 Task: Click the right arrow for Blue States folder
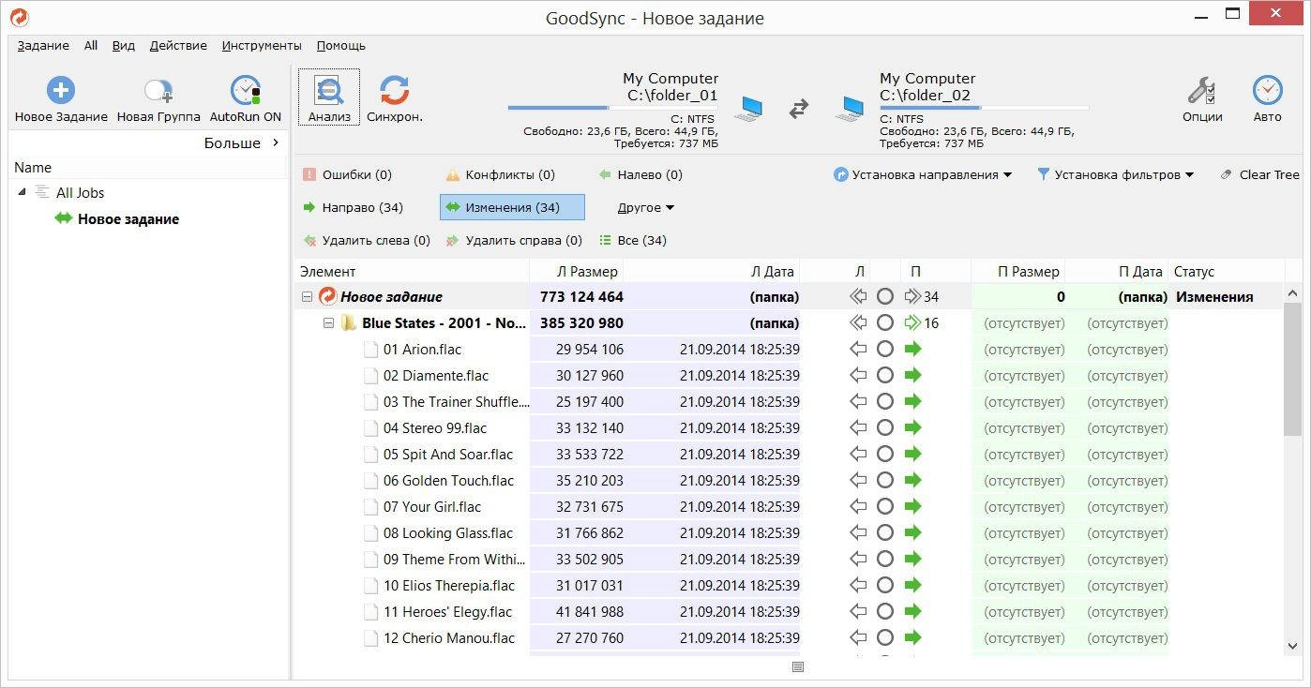(x=913, y=323)
